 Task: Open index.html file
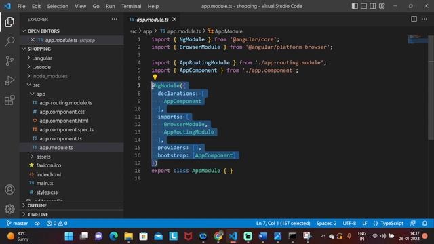tap(48, 174)
